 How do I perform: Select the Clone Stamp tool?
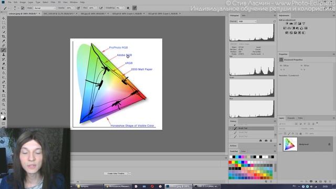(x=4, y=55)
